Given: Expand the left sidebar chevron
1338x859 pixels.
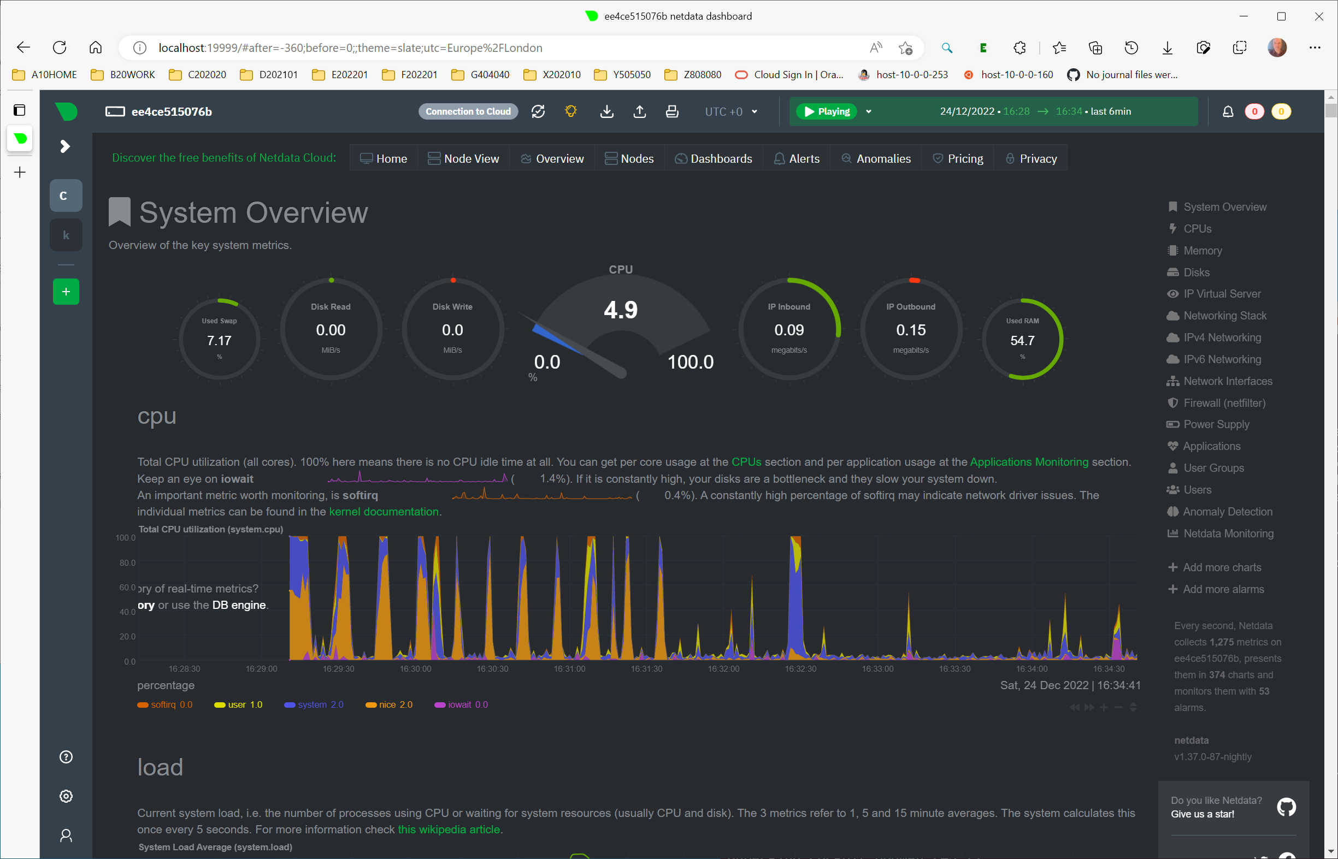Looking at the screenshot, I should tap(65, 146).
